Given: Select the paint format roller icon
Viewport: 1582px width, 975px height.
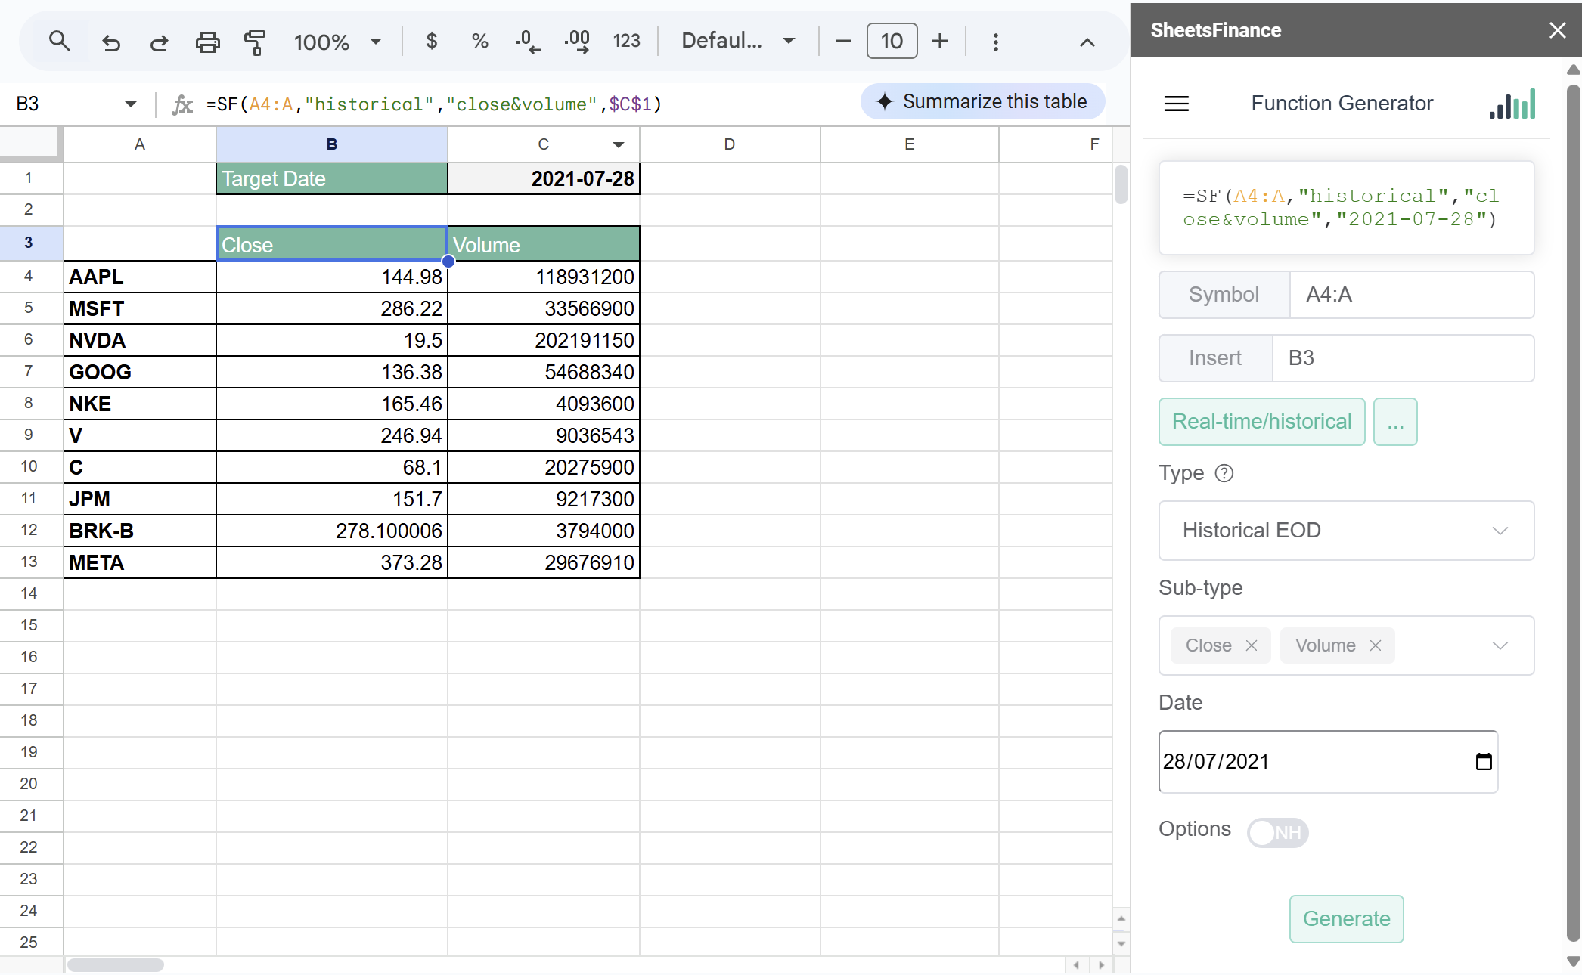Looking at the screenshot, I should pyautogui.click(x=255, y=42).
